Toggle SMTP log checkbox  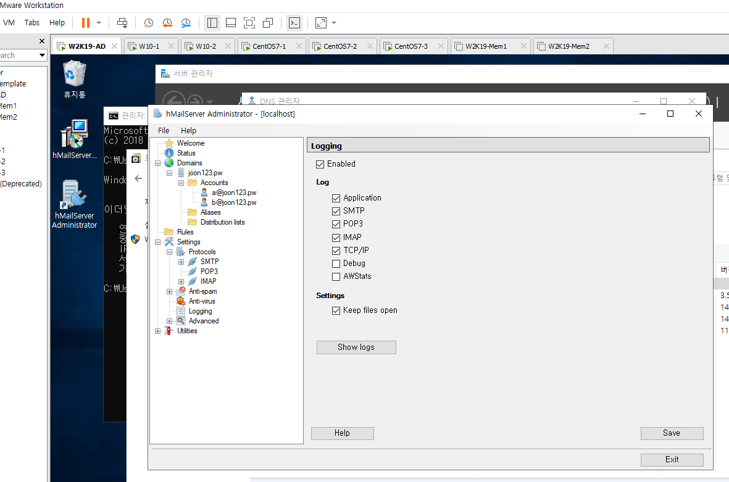[336, 211]
